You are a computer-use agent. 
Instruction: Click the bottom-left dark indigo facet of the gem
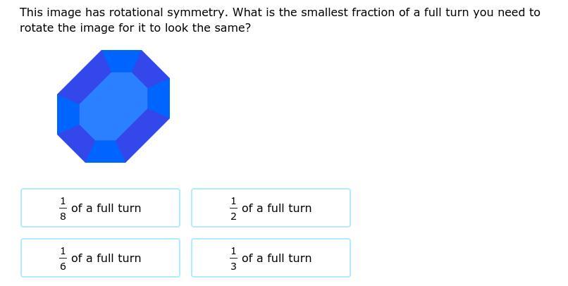[x=77, y=142]
